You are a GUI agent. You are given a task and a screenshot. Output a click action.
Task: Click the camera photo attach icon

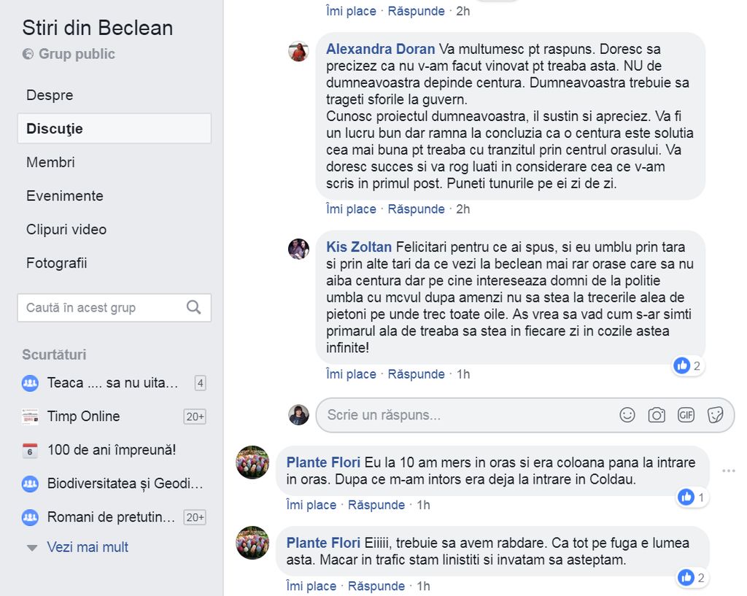(x=657, y=415)
